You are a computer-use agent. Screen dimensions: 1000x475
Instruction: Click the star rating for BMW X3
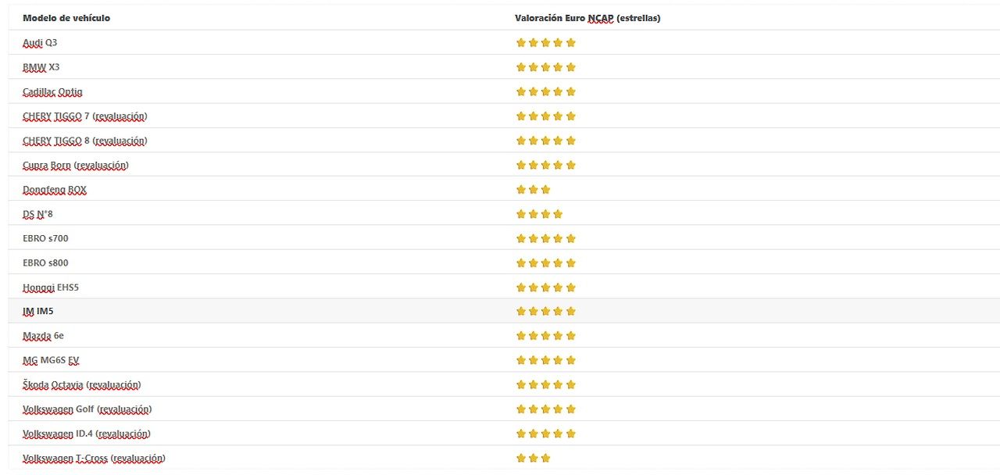[x=545, y=67]
